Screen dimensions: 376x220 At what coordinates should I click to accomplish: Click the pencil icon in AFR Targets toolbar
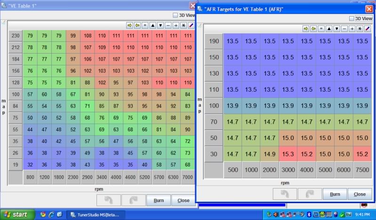[x=368, y=29]
